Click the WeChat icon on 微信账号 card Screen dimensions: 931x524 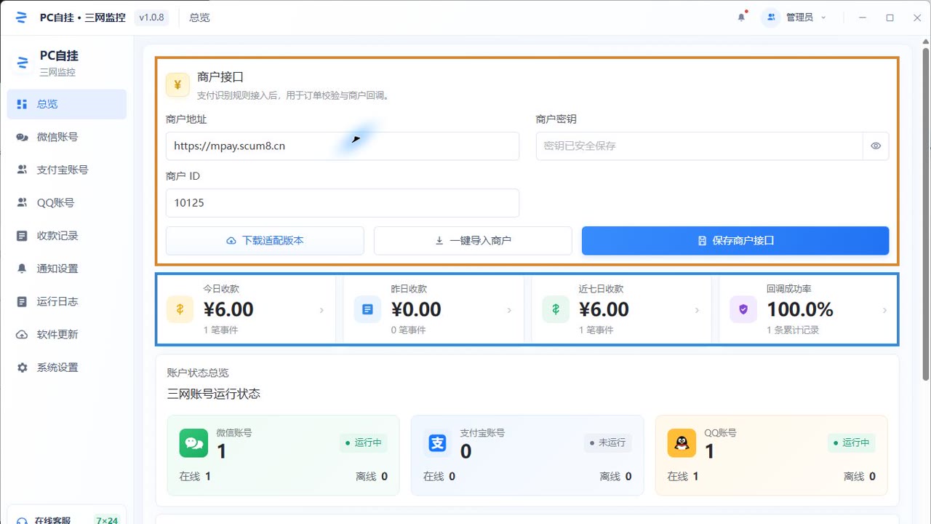193,443
